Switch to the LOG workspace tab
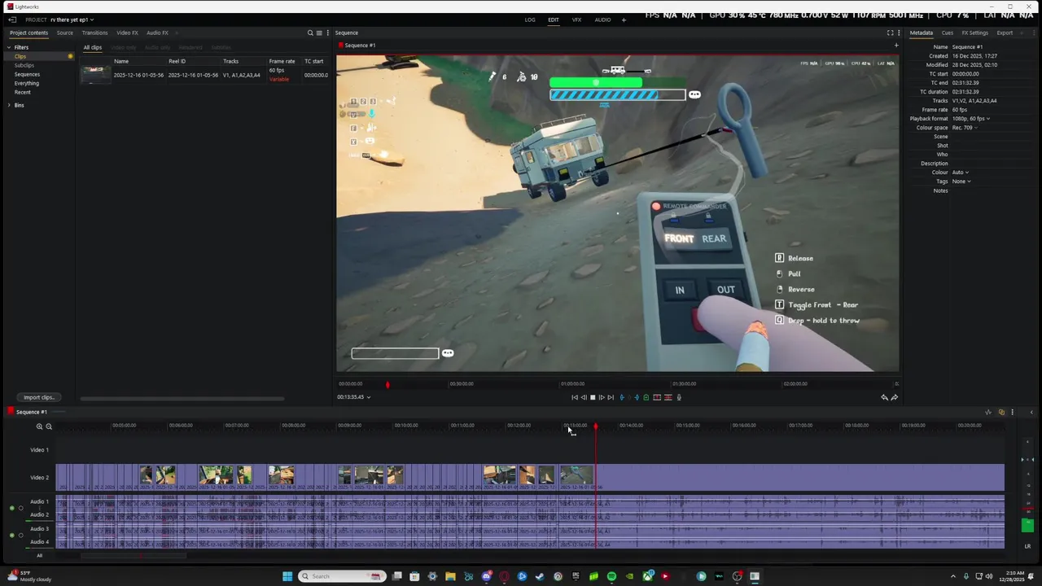Screen dimensions: 1042x586 530,20
